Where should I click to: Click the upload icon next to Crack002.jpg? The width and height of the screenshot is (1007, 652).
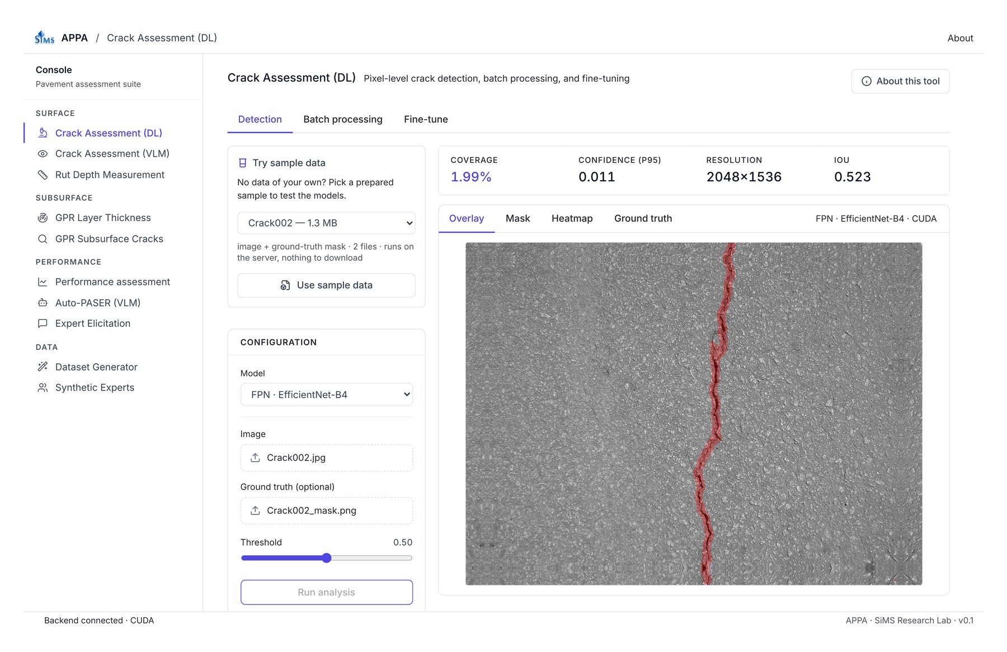pyautogui.click(x=255, y=458)
